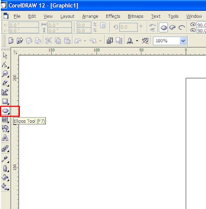The width and height of the screenshot is (206, 209).
Task: Select the Freehand pencil tool
Action: [x=5, y=83]
